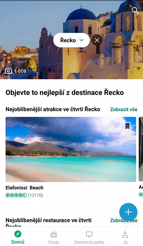Show all restaurants via Zobrazit vše
Image resolution: width=143 pixels, height=246 pixels.
coord(124,220)
